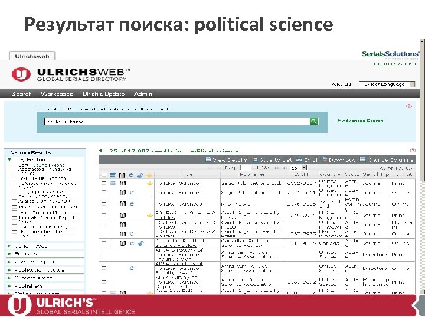
Task: Open the Select Language dropdown
Action: pyautogui.click(x=387, y=84)
